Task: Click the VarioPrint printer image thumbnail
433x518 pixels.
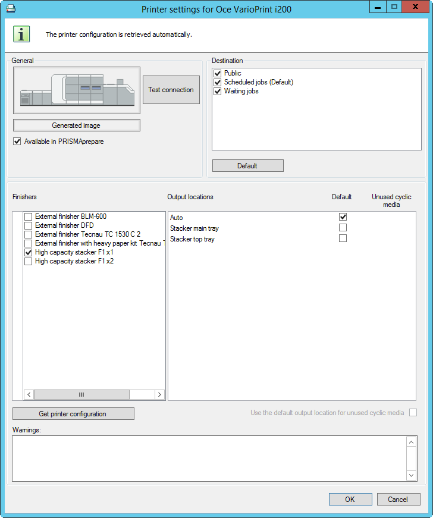Action: (x=77, y=90)
